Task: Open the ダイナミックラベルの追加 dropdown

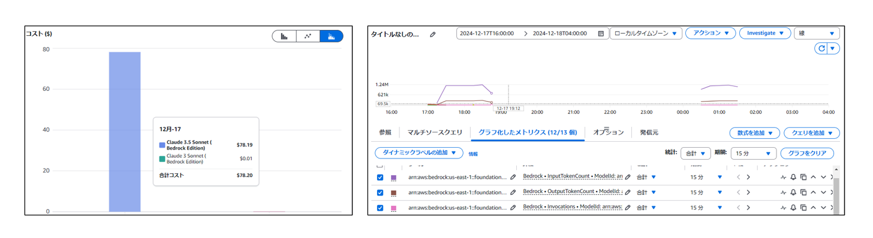Action: coord(419,153)
